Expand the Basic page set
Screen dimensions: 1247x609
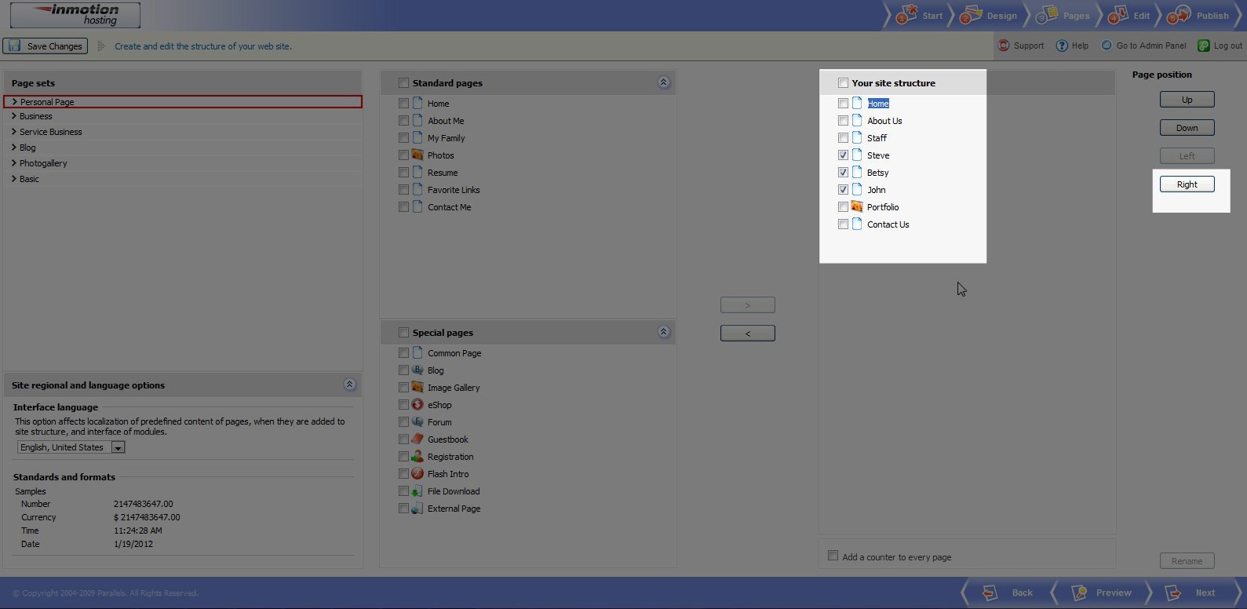(14, 179)
